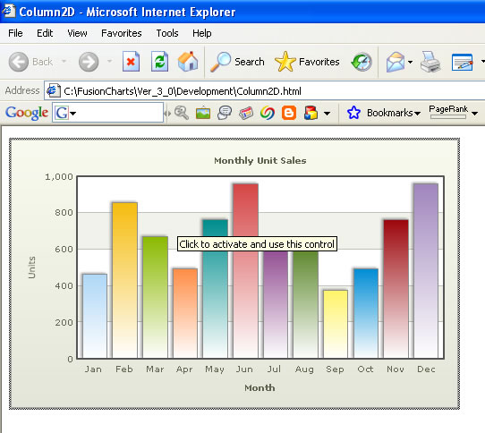Open the History icon
The width and height of the screenshot is (485, 433).
click(x=362, y=62)
